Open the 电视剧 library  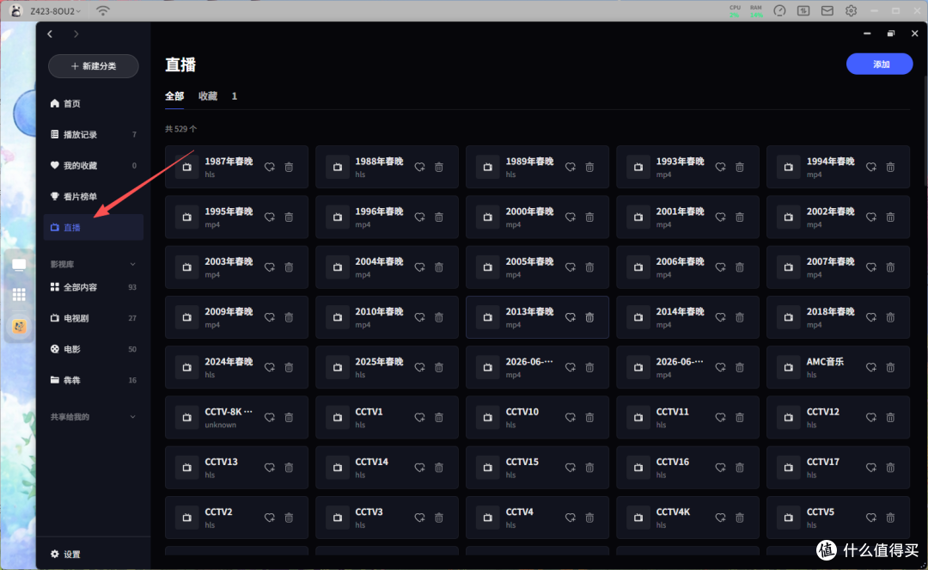tap(94, 318)
